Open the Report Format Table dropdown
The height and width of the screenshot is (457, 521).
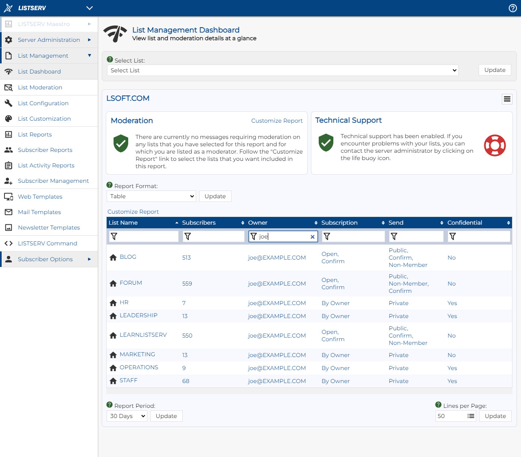point(151,196)
